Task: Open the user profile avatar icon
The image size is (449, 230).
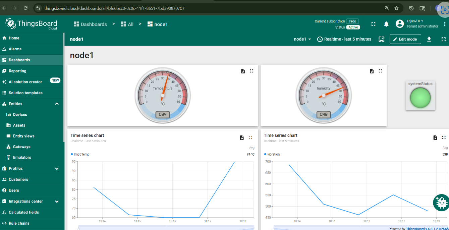Action: (399, 24)
